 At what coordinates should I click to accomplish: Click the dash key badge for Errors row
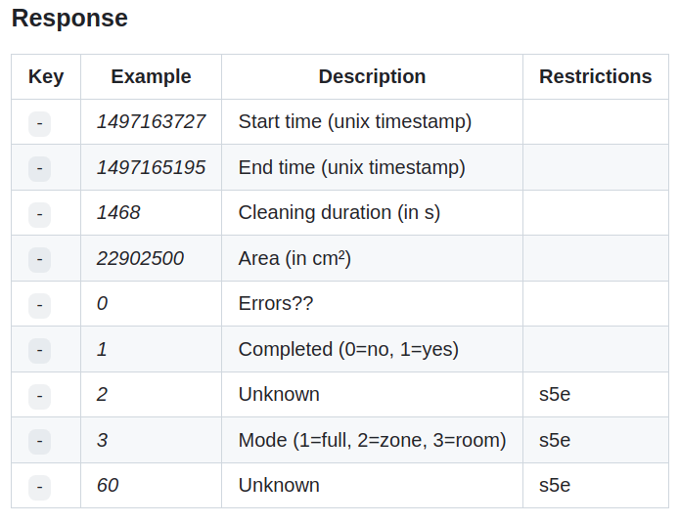pos(39,305)
